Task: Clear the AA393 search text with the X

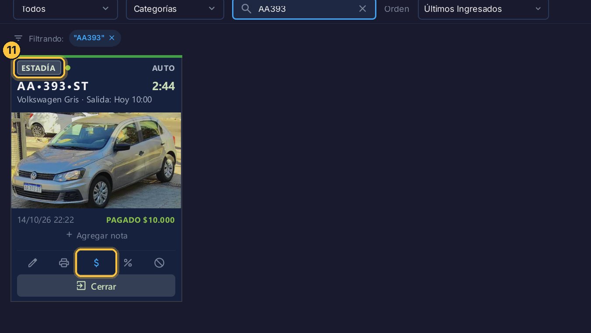Action: click(x=362, y=9)
